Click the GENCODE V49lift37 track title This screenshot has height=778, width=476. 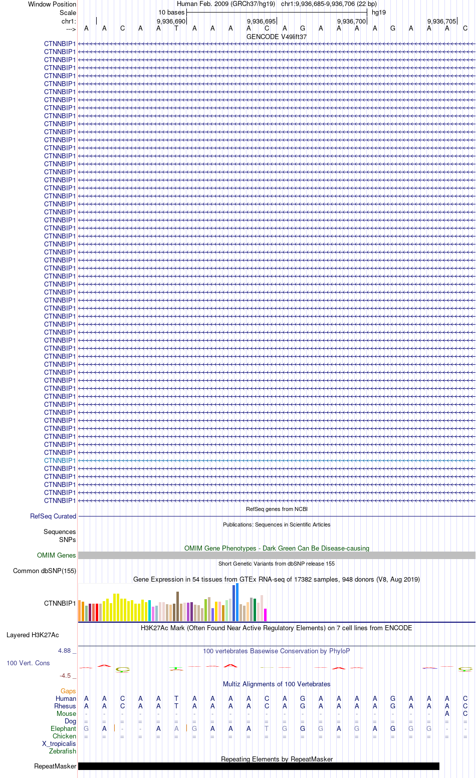tap(277, 37)
